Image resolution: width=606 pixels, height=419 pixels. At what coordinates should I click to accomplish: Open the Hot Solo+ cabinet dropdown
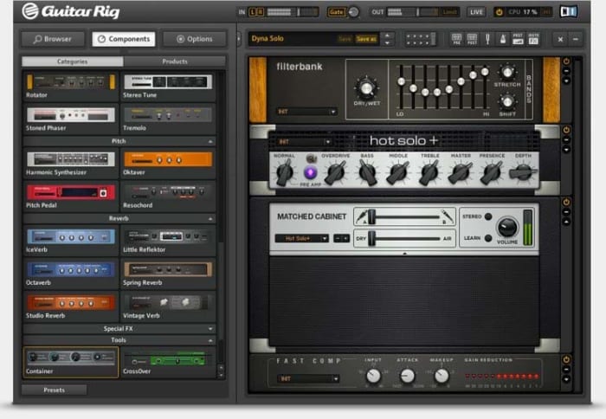[301, 238]
